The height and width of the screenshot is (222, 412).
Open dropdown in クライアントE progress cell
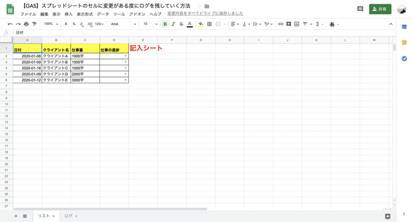click(x=126, y=80)
